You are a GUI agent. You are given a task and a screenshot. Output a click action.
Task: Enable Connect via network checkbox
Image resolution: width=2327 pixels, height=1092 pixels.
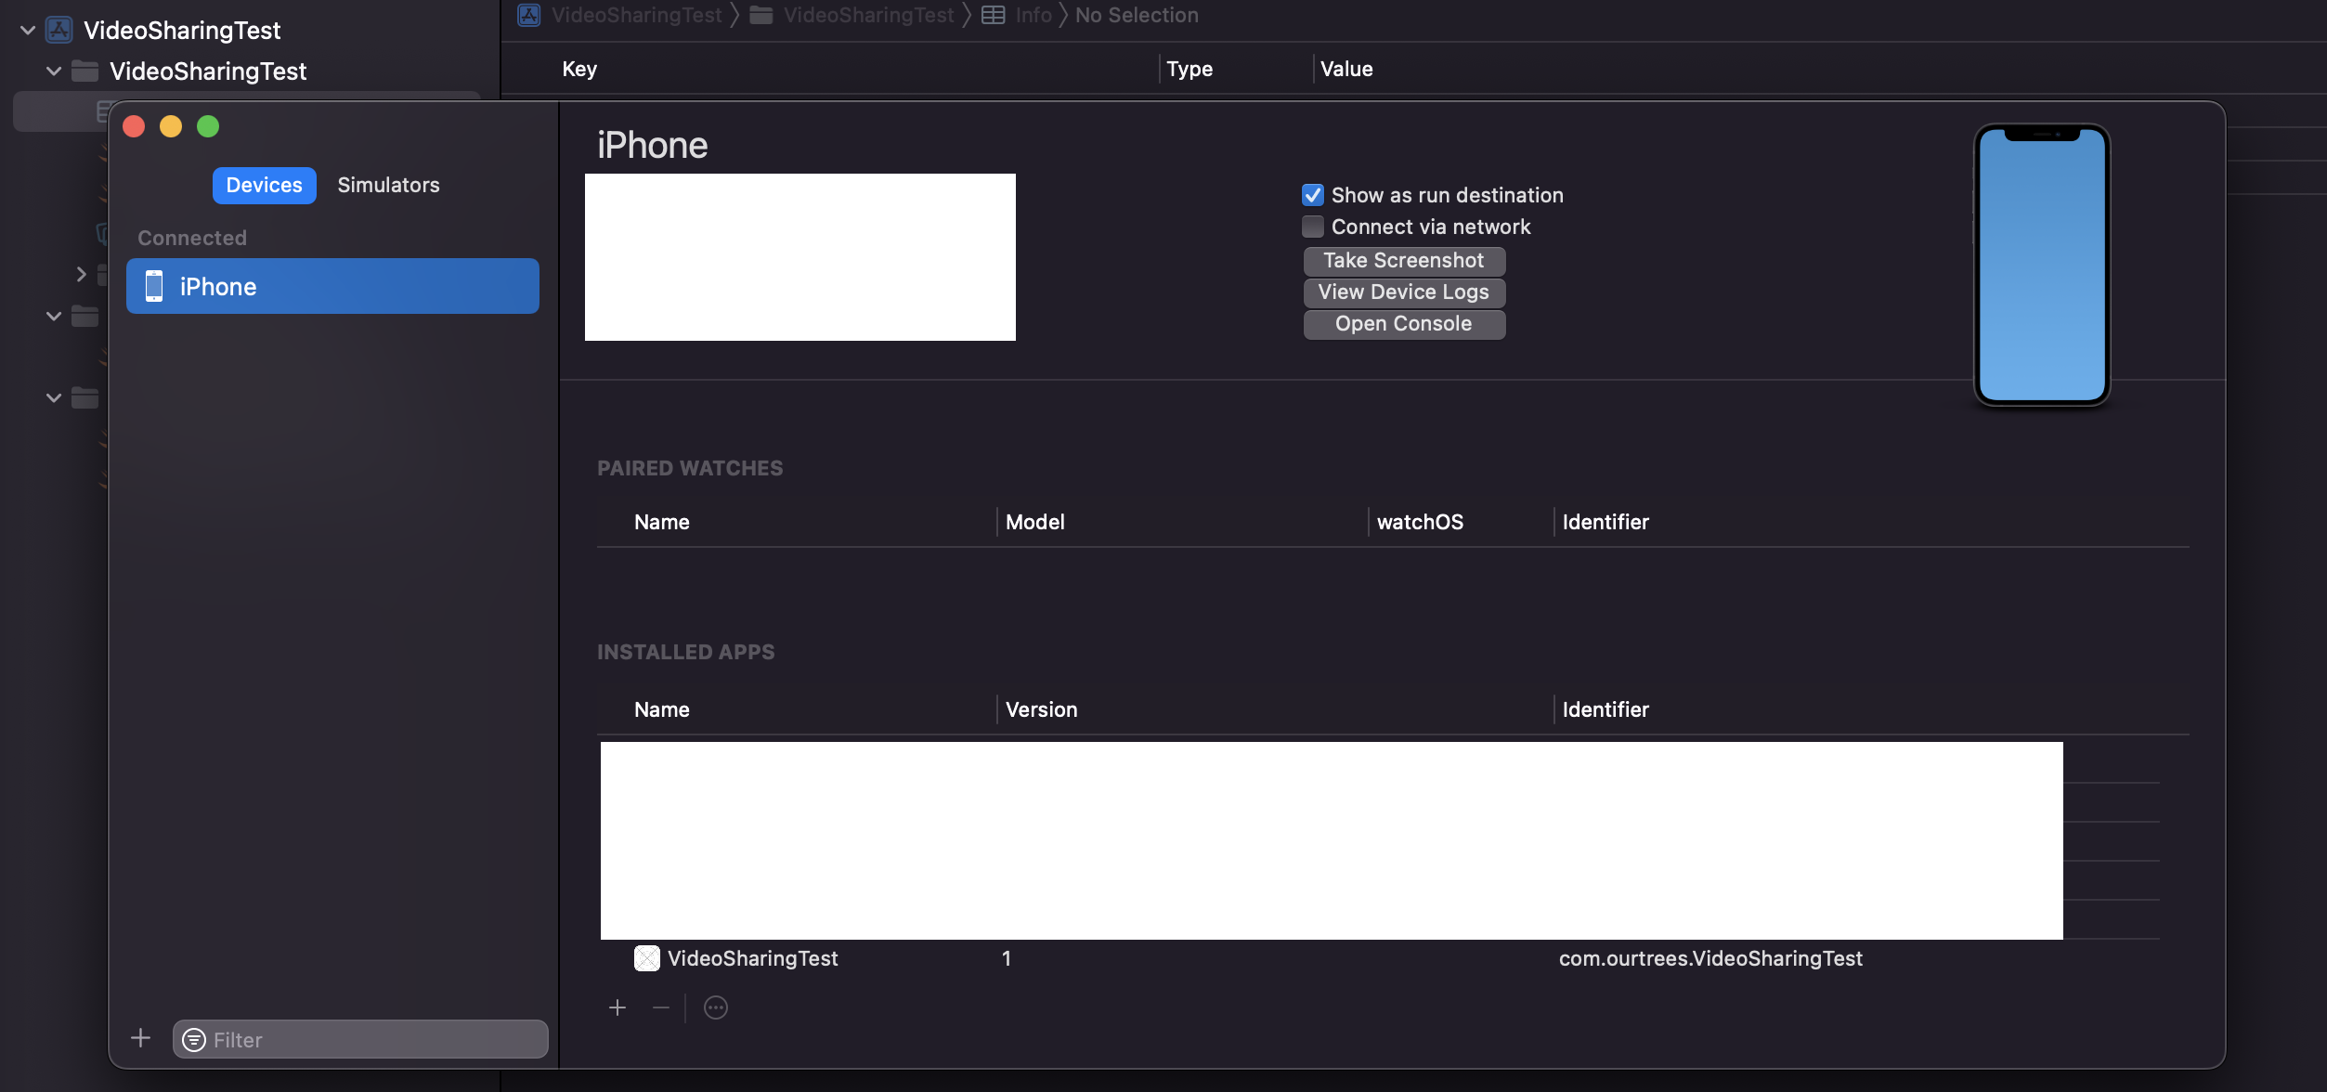[1312, 227]
